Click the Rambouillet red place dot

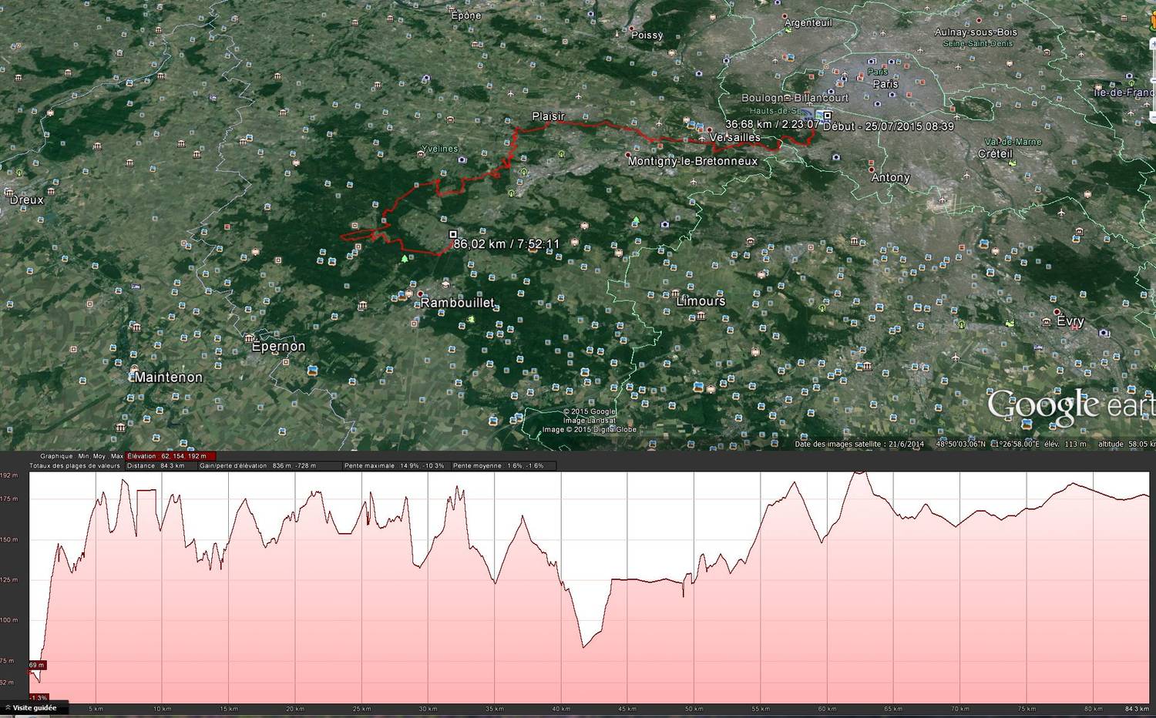click(x=419, y=294)
